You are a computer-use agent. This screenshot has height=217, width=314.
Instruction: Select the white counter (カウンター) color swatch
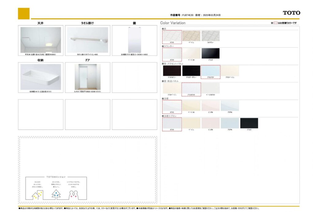click(172, 53)
